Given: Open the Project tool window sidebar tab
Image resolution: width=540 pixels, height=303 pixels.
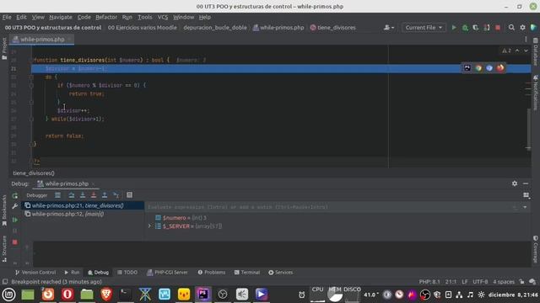Looking at the screenshot, I should [x=4, y=48].
